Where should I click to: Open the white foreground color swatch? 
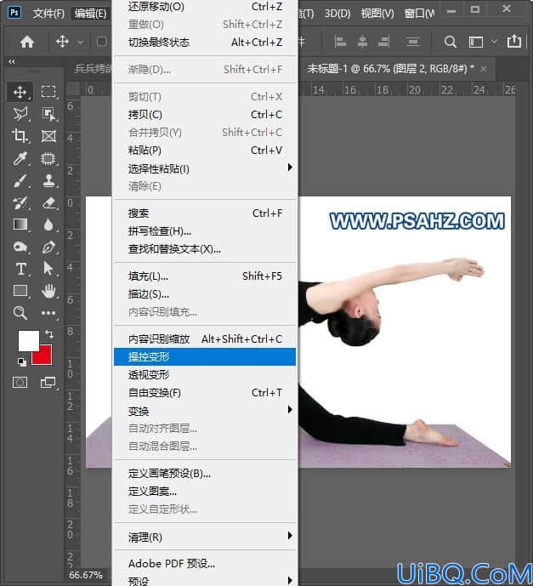(x=29, y=340)
